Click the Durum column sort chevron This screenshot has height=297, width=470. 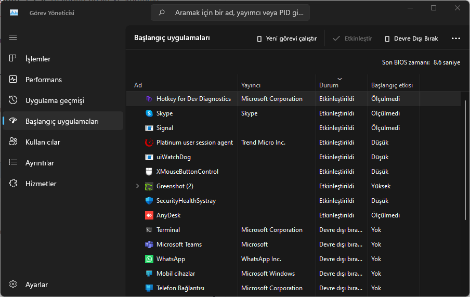click(x=340, y=79)
